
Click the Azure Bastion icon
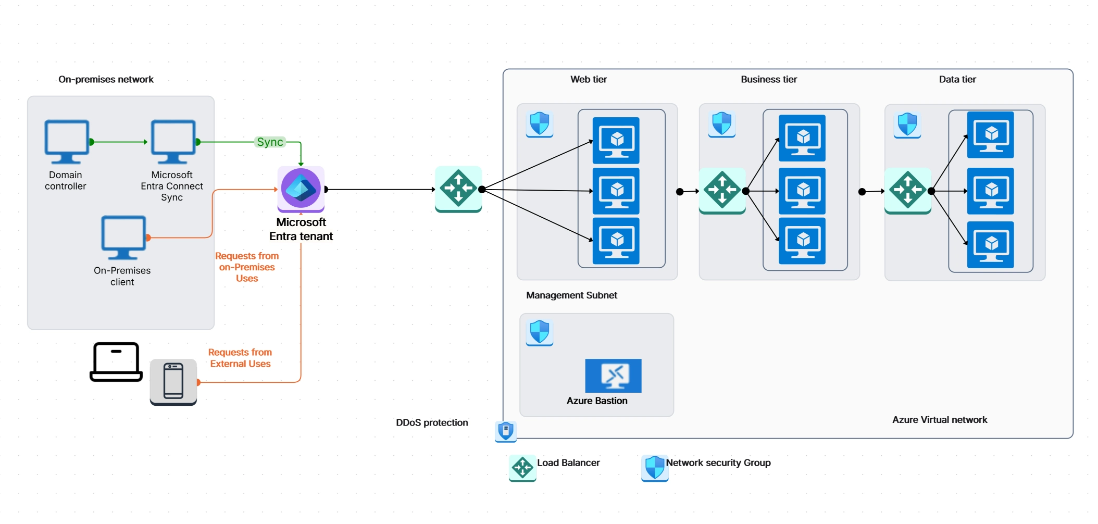point(613,375)
